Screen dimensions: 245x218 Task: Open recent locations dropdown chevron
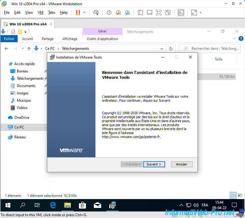pyautogui.click(x=23, y=49)
